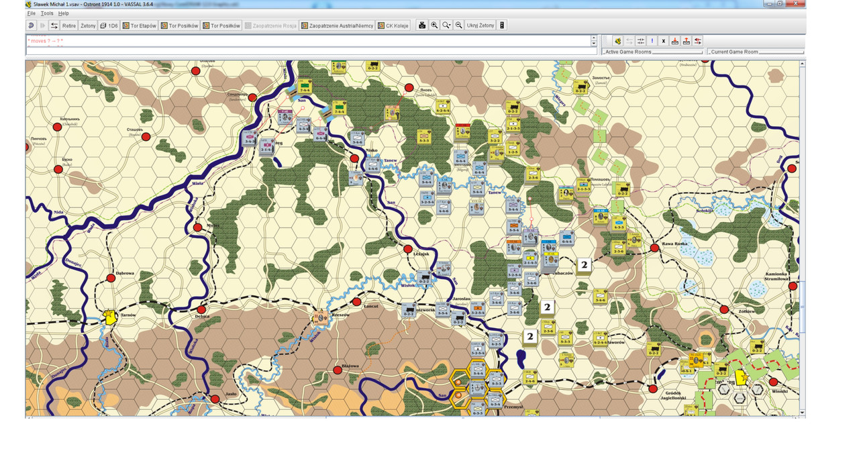Open the Help menu
This screenshot has height=465, width=859.
63,13
